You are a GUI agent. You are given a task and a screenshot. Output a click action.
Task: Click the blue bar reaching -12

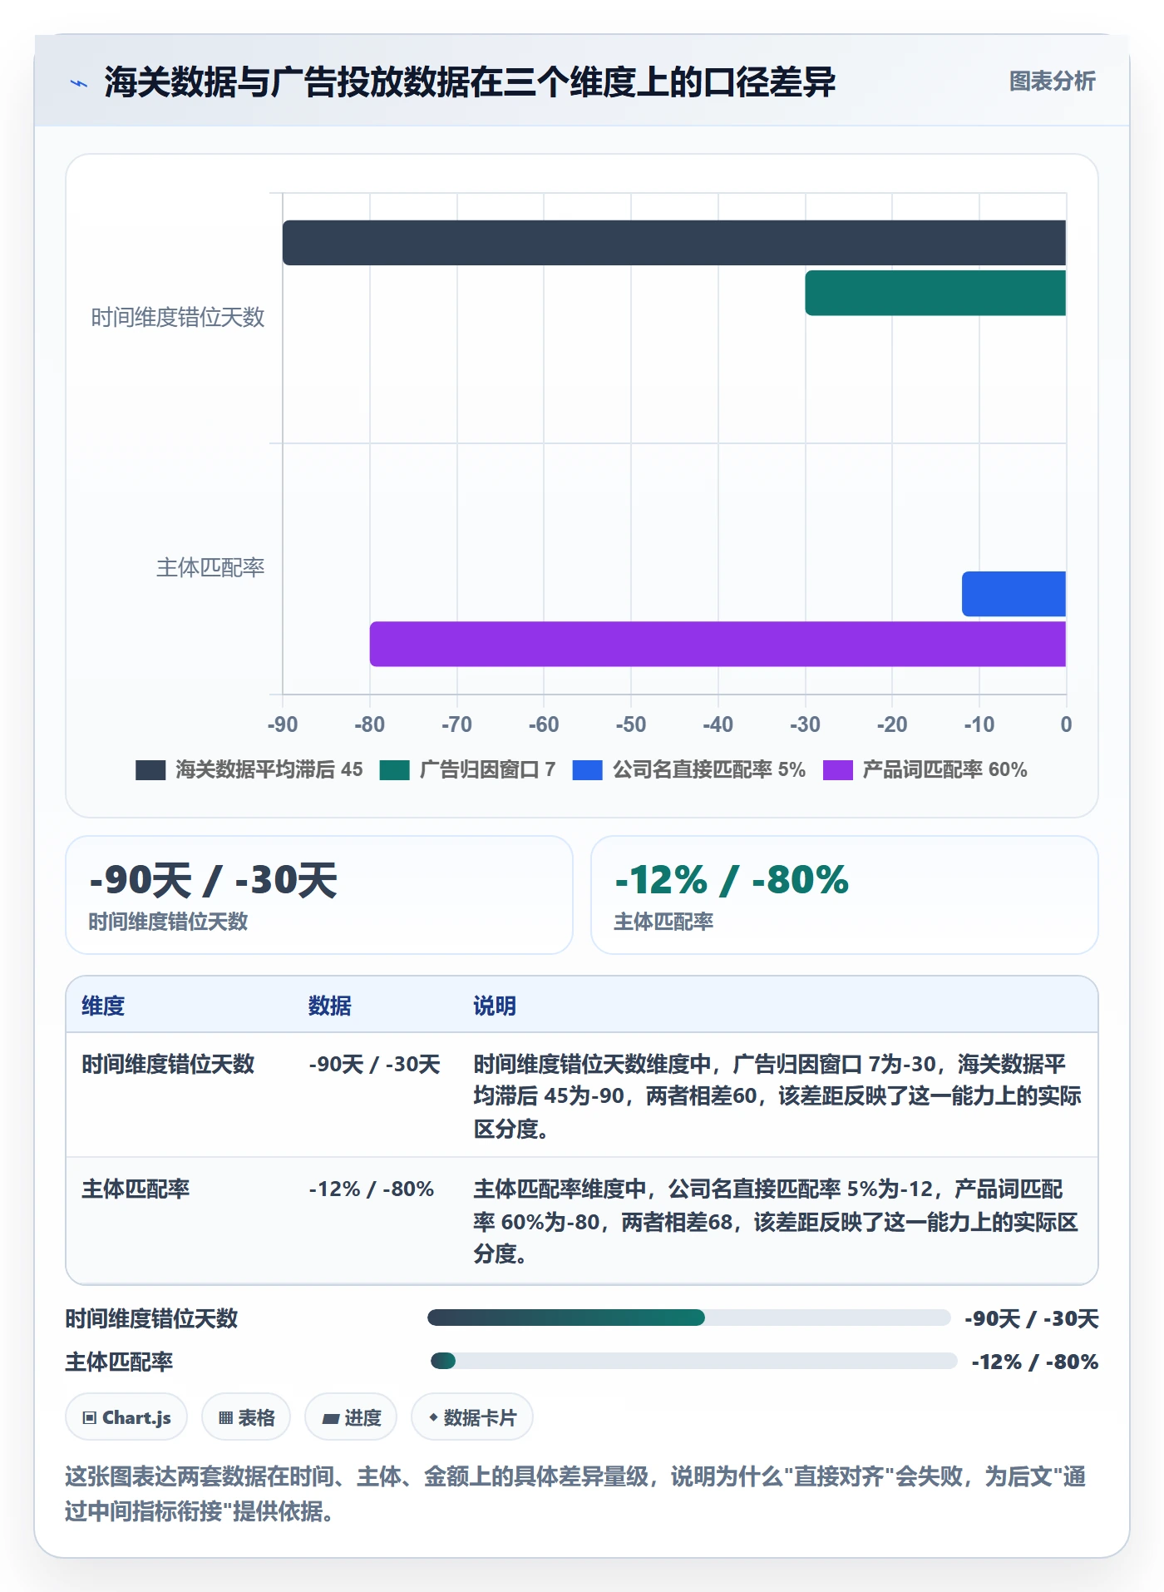coord(1014,594)
